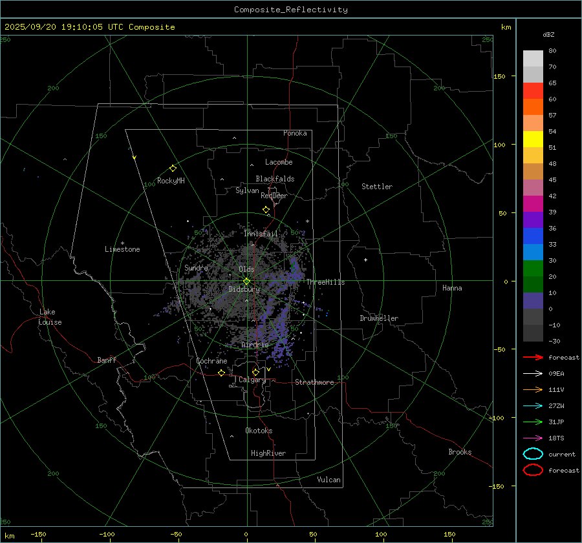This screenshot has width=582, height=543.
Task: Select the yellow diamond at radar center
Action: 246,281
